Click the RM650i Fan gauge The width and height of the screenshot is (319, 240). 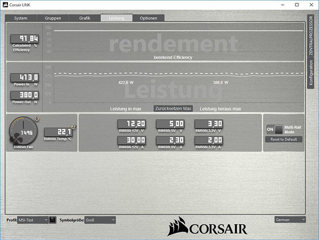23,131
